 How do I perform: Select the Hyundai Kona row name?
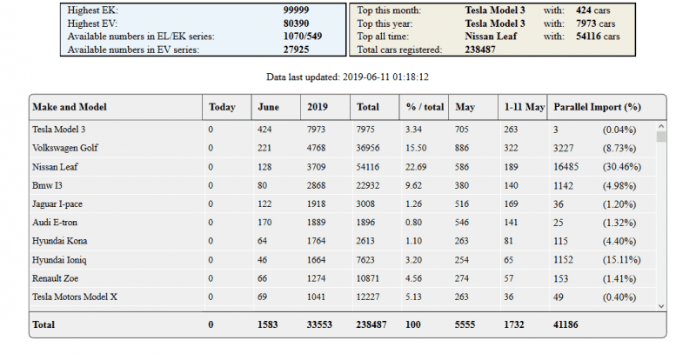tap(59, 241)
